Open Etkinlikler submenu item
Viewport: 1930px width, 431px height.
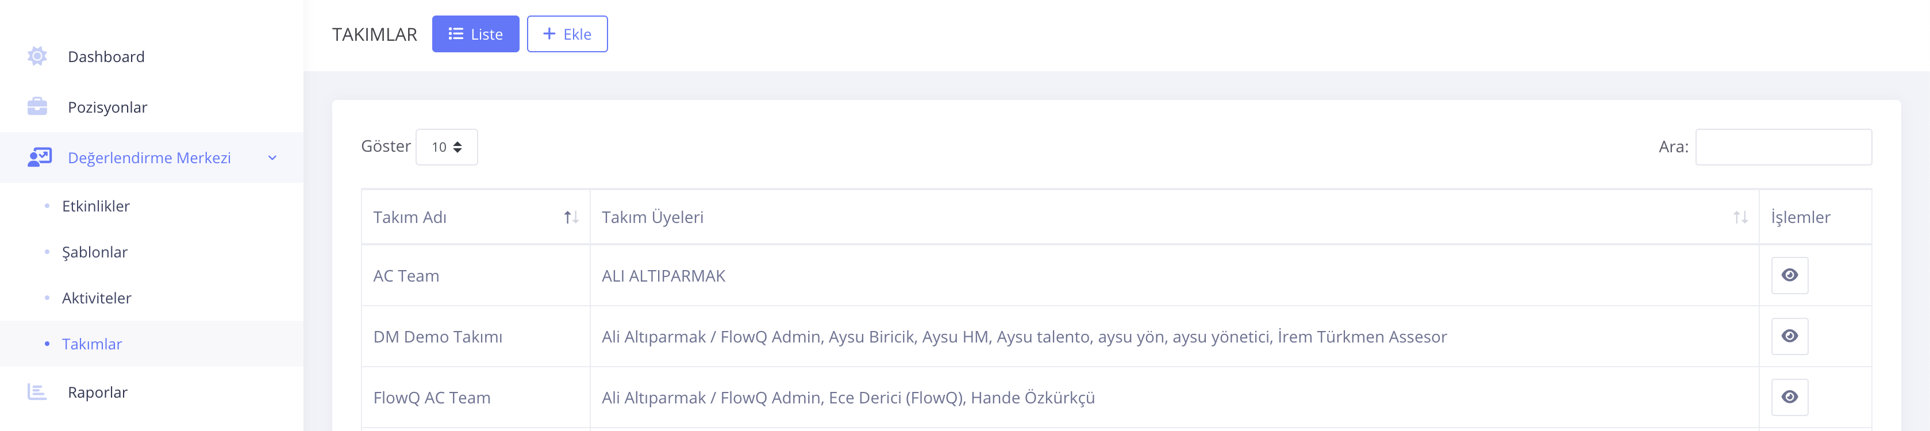point(96,206)
